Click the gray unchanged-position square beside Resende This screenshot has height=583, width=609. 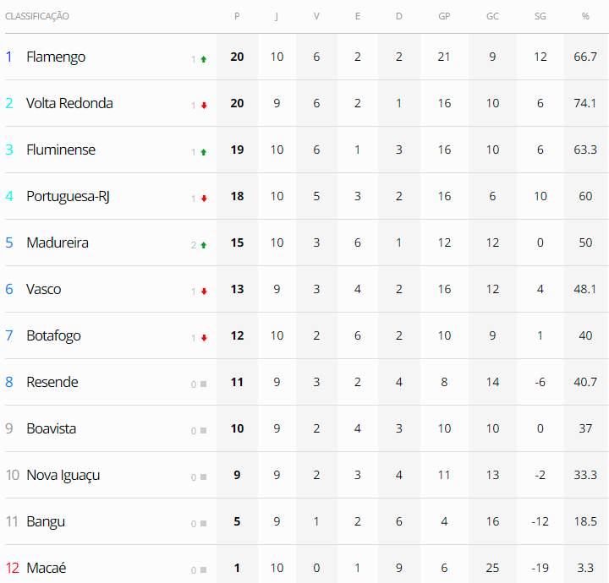click(x=203, y=384)
